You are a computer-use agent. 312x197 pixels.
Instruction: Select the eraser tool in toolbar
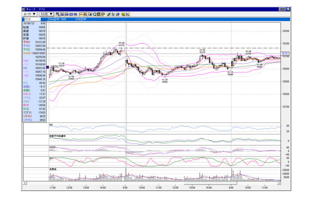click(x=118, y=14)
